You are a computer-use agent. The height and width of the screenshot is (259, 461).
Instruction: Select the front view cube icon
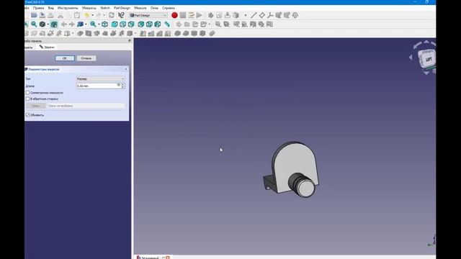(x=115, y=24)
